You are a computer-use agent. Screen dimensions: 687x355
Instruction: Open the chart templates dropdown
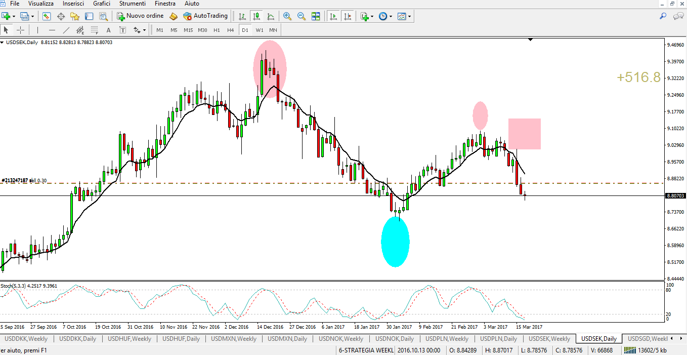click(x=404, y=16)
